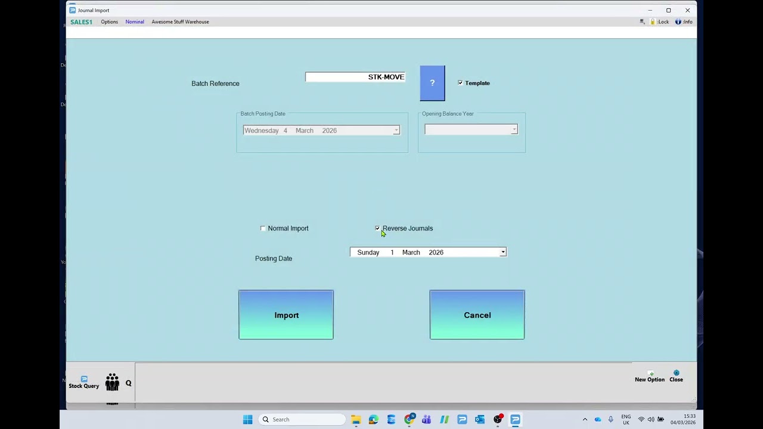Open the green slashes app in the taskbar
The height and width of the screenshot is (429, 763).
[x=444, y=419]
